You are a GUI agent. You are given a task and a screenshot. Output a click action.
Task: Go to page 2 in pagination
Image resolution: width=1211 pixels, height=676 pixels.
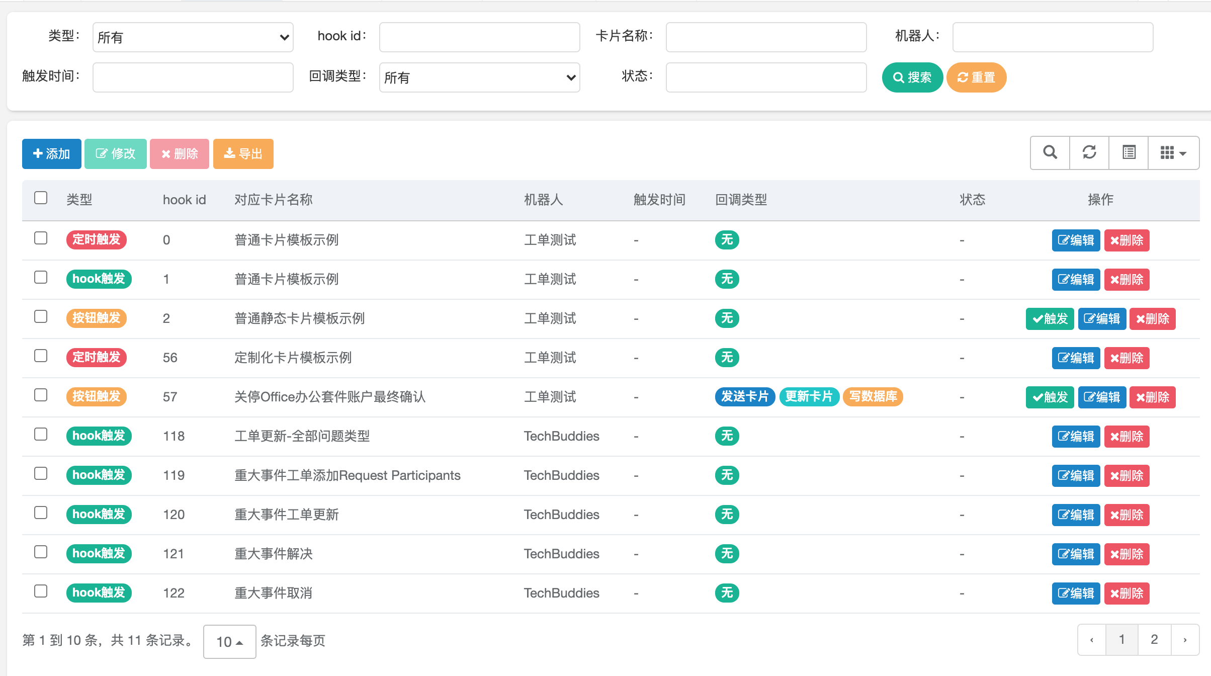pos(1154,639)
